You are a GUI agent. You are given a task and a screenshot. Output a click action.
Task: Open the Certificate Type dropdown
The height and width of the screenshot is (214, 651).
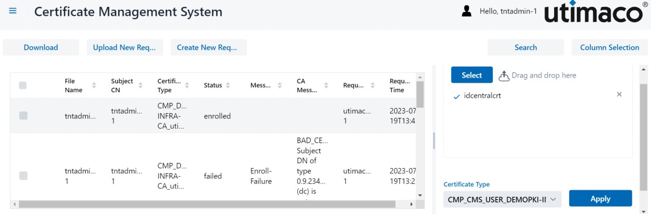coord(502,199)
